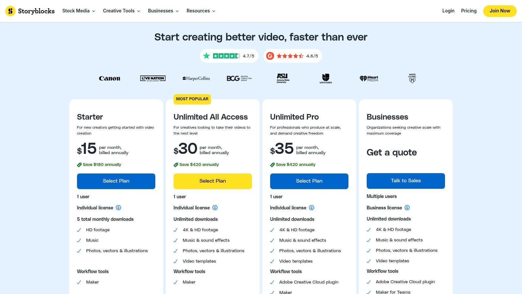Click the $15 Starter price
The image size is (522, 294).
87,149
